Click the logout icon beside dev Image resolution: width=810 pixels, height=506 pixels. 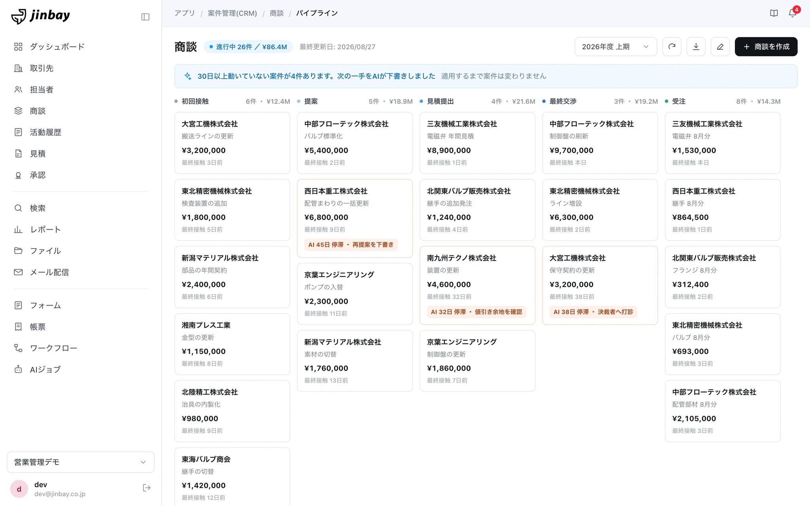click(147, 488)
